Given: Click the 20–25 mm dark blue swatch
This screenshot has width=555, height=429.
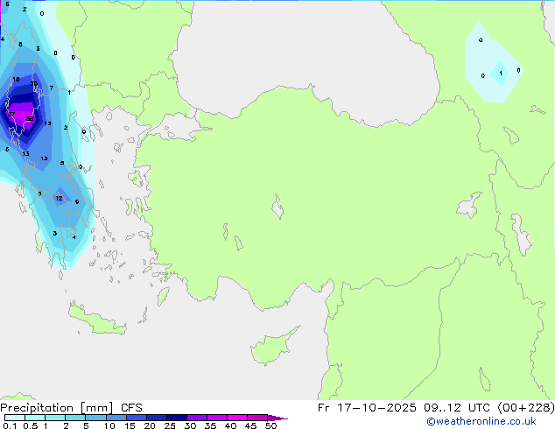Looking at the screenshot, I should (156, 418).
